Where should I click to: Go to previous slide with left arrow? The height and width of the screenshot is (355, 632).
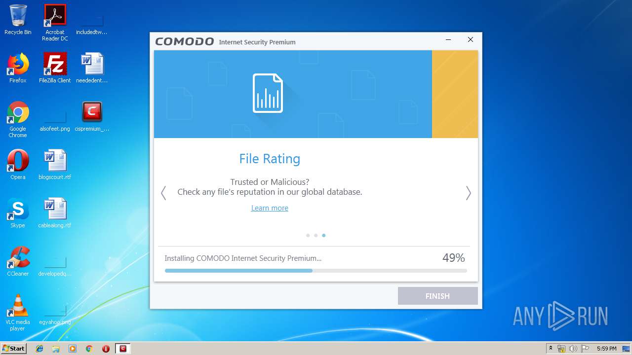click(163, 193)
